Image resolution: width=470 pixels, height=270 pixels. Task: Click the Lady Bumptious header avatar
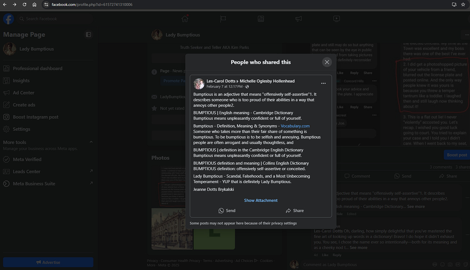[157, 35]
